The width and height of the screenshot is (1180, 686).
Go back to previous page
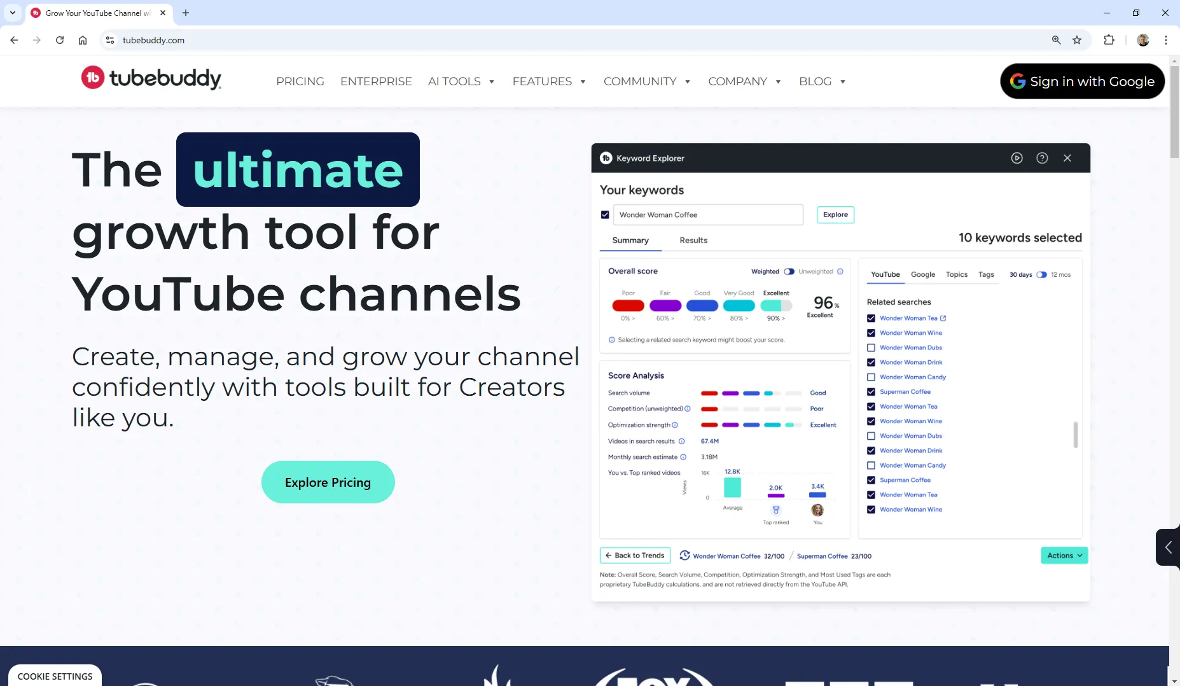(x=14, y=40)
